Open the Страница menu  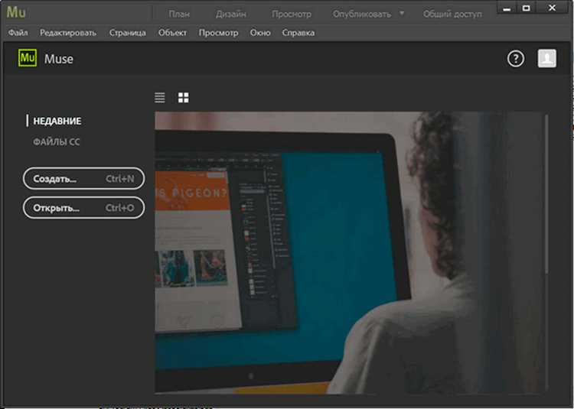pos(127,33)
